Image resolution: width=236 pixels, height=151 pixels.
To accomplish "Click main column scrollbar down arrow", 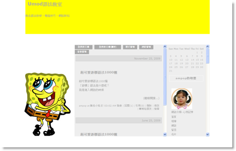I will (165, 135).
